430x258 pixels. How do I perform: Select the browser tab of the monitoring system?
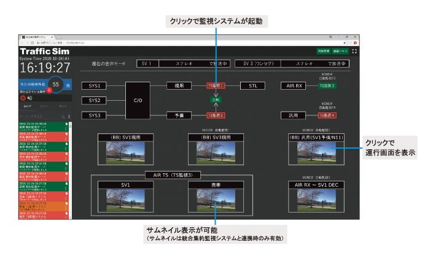37,37
